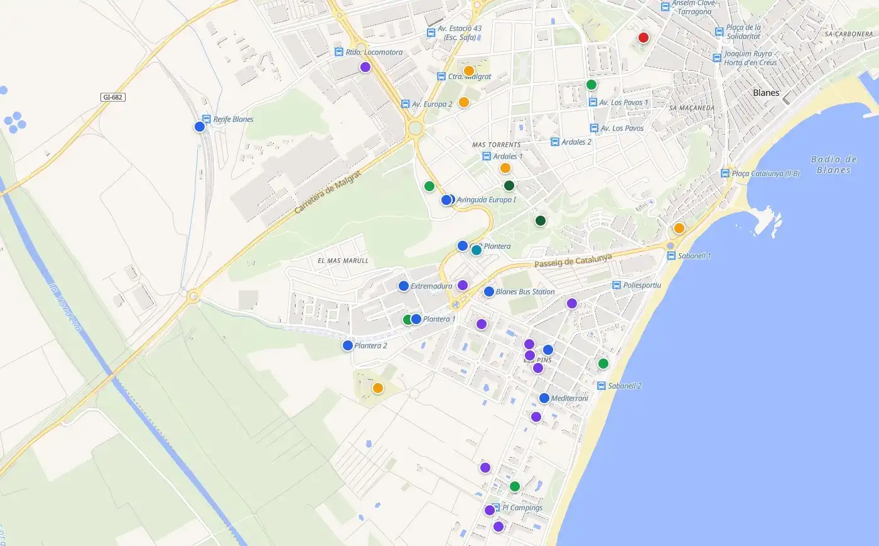The height and width of the screenshot is (546, 879).
Task: Click the green marker north of Sabanell 2
Action: pos(603,364)
